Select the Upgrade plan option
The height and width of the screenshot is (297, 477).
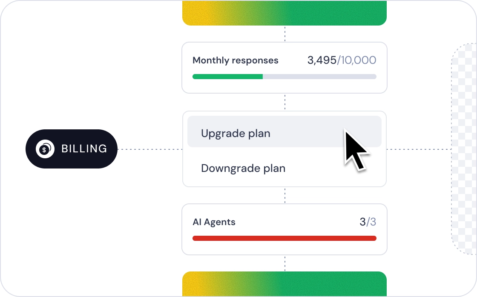click(x=236, y=133)
